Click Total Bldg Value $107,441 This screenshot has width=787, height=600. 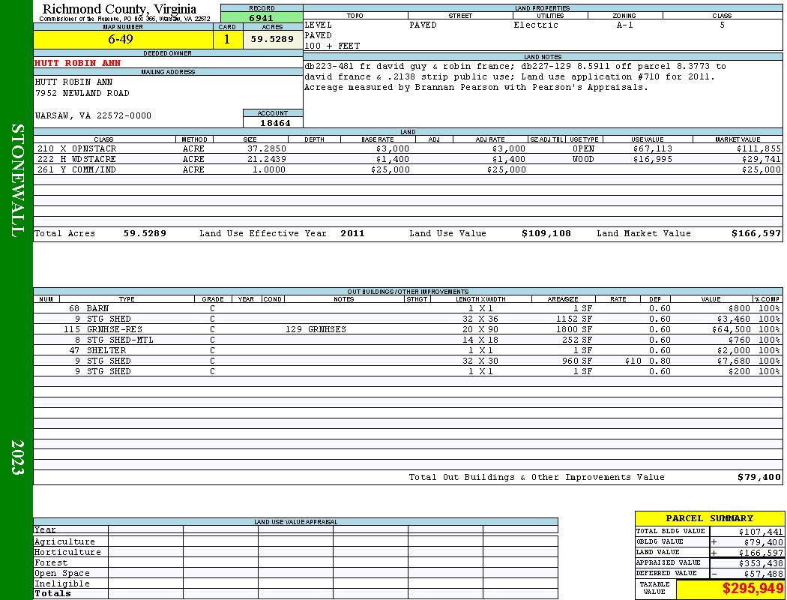click(x=761, y=532)
